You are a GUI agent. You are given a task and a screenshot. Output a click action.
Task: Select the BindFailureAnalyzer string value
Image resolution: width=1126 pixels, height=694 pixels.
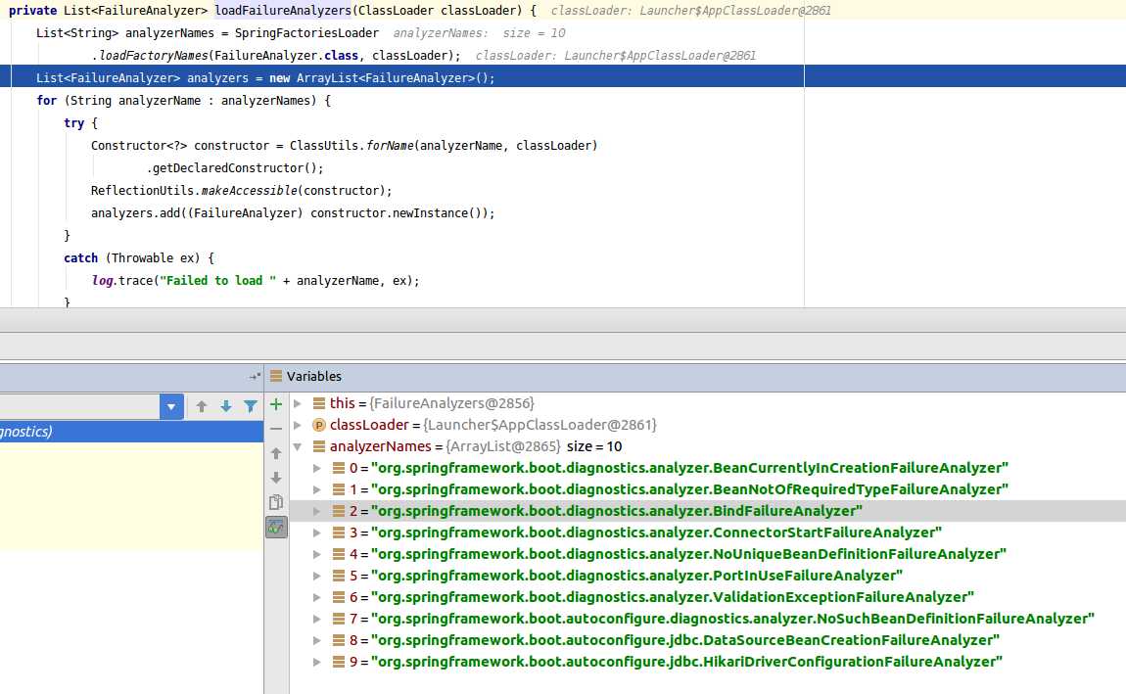click(x=616, y=511)
